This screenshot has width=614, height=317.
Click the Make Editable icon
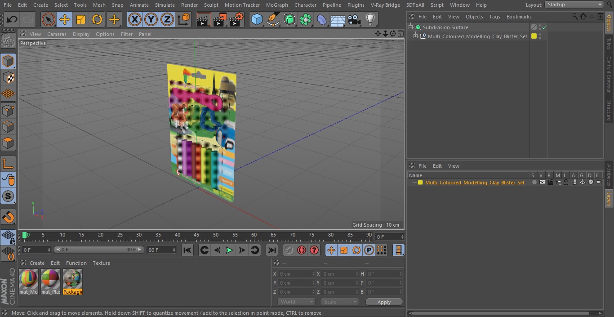(8, 41)
